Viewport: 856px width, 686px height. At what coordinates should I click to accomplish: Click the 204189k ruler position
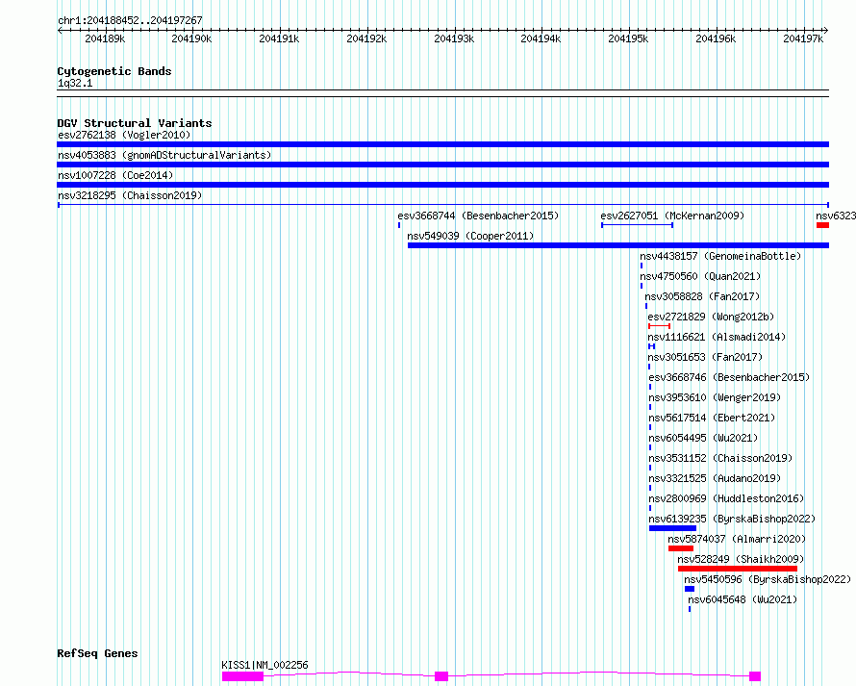tap(105, 38)
